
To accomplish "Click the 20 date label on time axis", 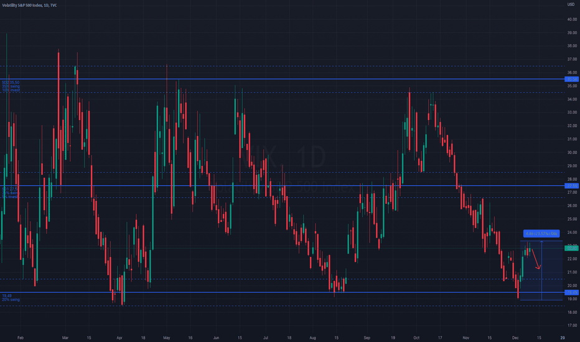I will click(x=563, y=338).
